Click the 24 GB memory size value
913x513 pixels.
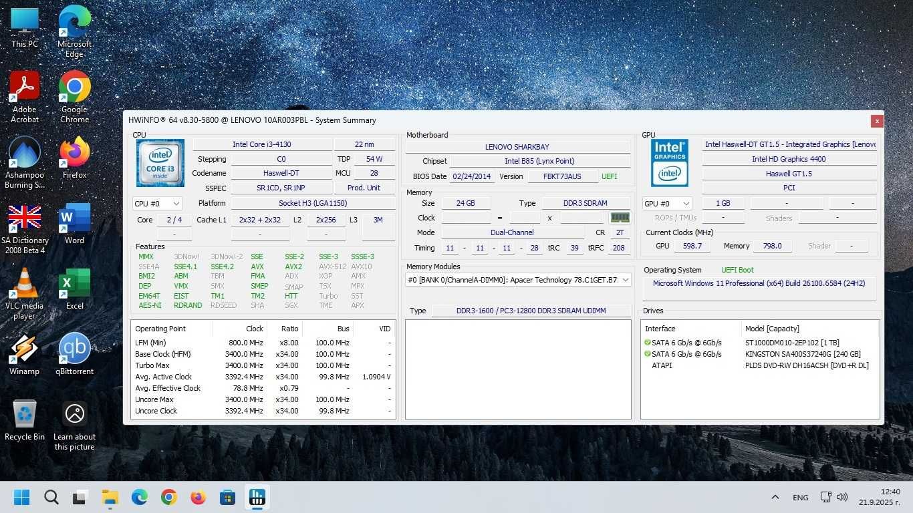click(x=466, y=203)
